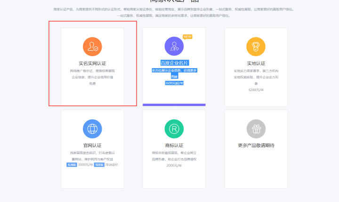The width and height of the screenshot is (339, 202).
Task: Open the 商标认证 title
Action: coord(174,146)
